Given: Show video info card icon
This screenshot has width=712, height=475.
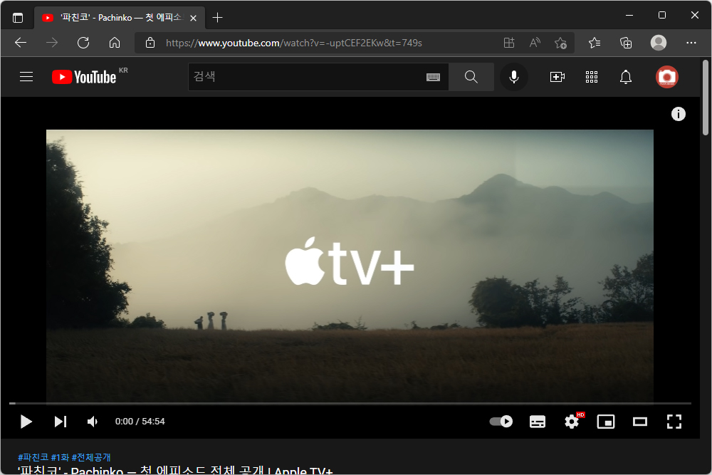Looking at the screenshot, I should tap(679, 114).
